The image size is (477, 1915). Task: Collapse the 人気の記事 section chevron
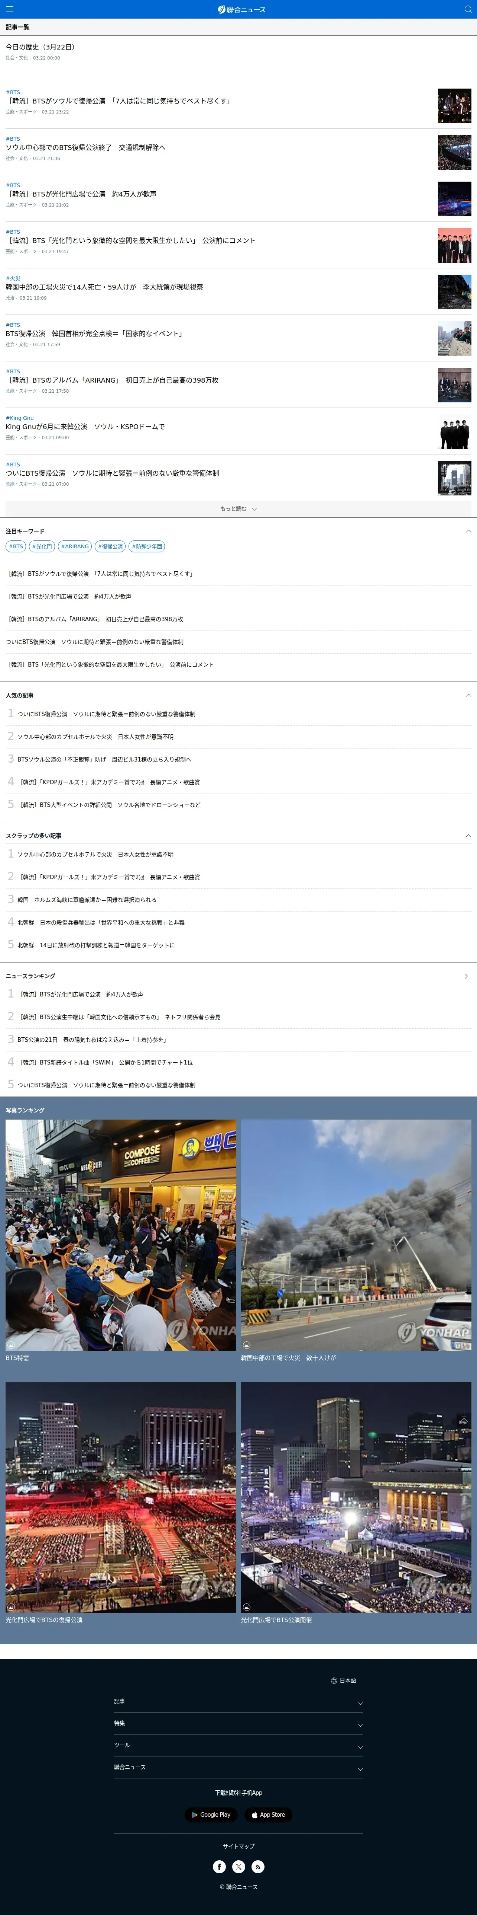[x=468, y=695]
